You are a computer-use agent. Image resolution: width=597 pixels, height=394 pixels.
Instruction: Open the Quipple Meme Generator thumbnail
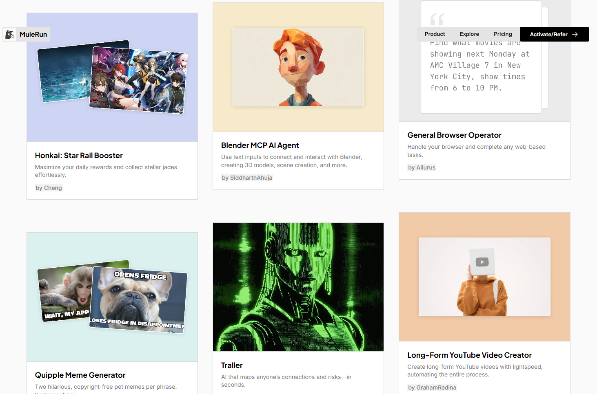pos(112,297)
